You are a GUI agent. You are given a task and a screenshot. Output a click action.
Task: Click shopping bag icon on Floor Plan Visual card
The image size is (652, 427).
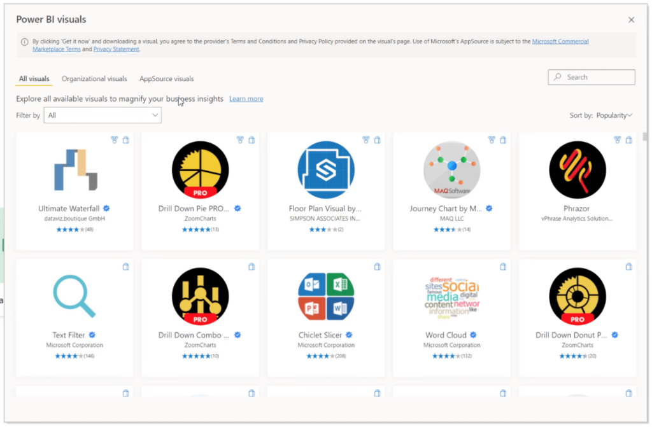point(377,140)
